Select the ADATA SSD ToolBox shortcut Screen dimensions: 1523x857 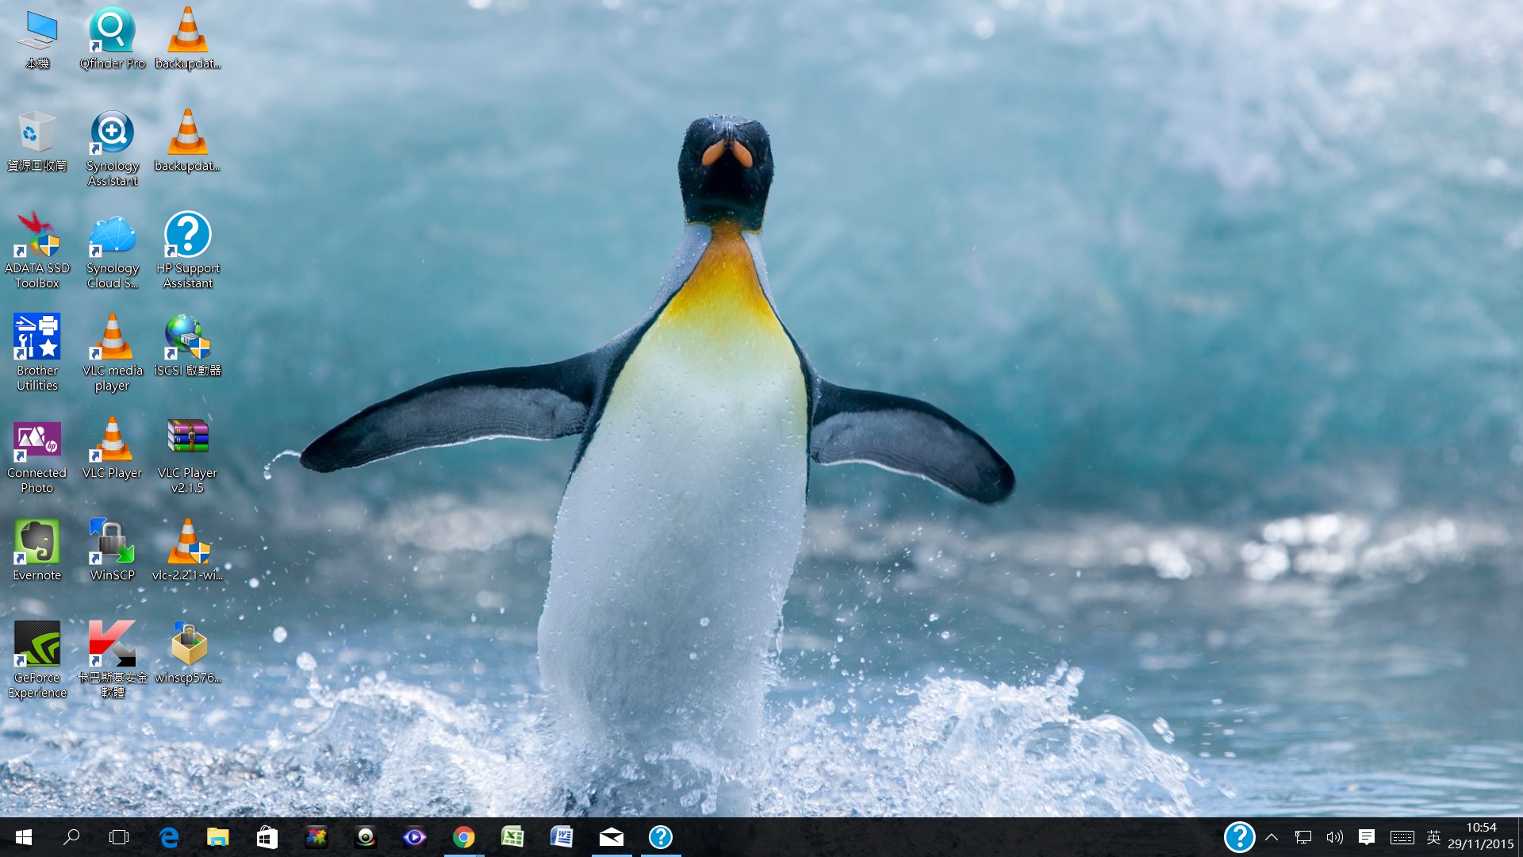click(x=37, y=251)
